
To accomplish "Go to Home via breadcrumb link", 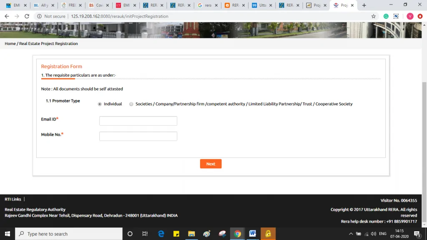I will point(10,44).
